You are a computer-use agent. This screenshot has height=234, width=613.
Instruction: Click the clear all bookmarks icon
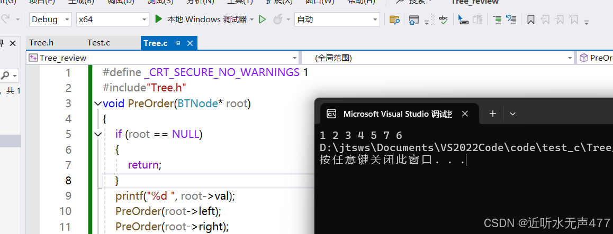(573, 20)
